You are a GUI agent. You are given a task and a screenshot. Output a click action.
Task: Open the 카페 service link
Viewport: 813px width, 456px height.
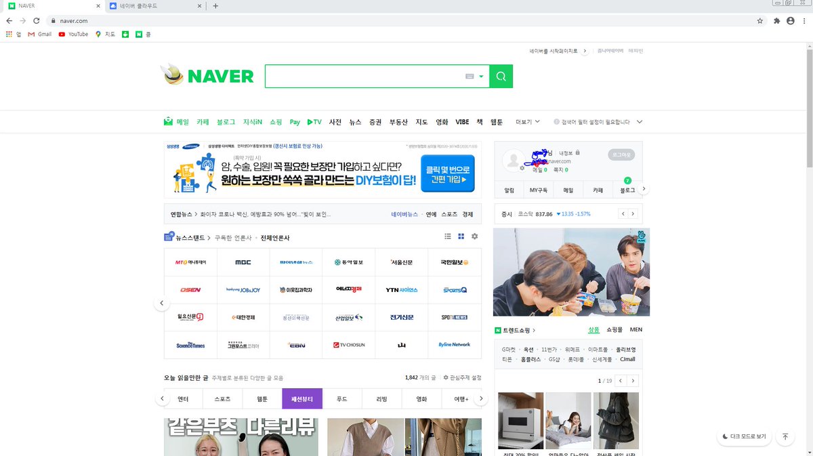pyautogui.click(x=203, y=122)
